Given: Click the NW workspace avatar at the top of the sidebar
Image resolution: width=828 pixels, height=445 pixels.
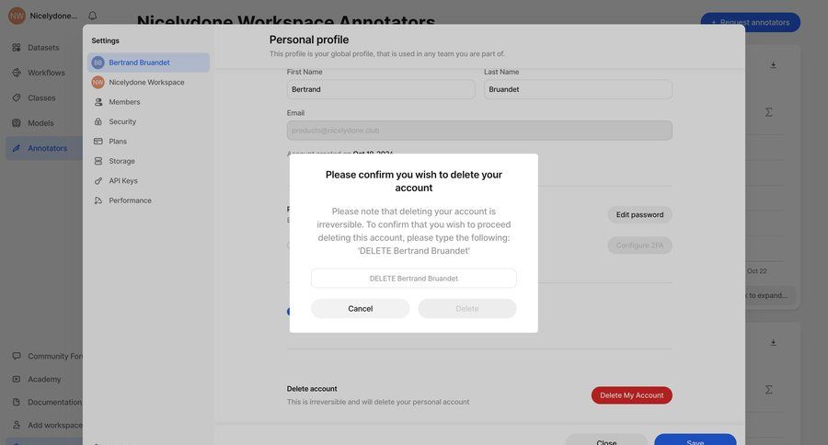Looking at the screenshot, I should click(x=17, y=16).
